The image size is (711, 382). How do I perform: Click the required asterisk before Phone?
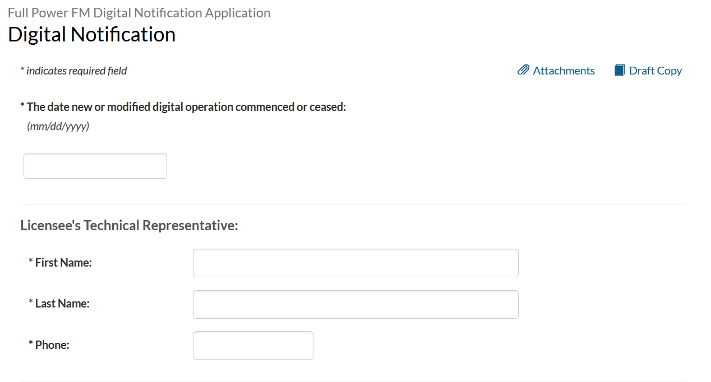point(31,343)
